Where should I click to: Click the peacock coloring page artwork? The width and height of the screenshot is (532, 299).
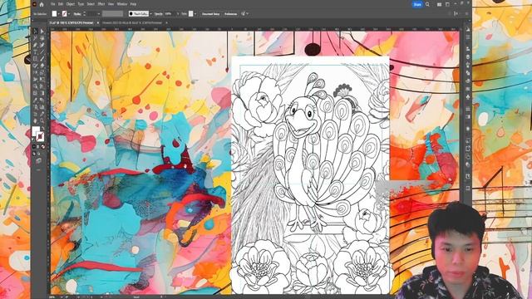click(x=310, y=175)
